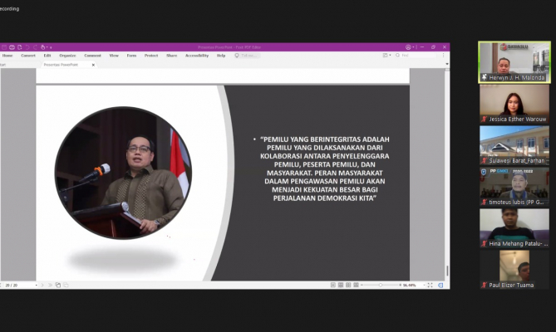Click the page number field in status bar
556x332 pixels.
coord(14,285)
